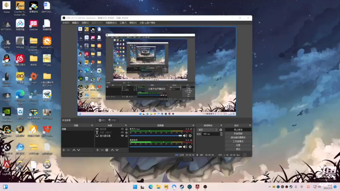
Task: Pop out the 控件 controls dock
Action: tap(250, 125)
